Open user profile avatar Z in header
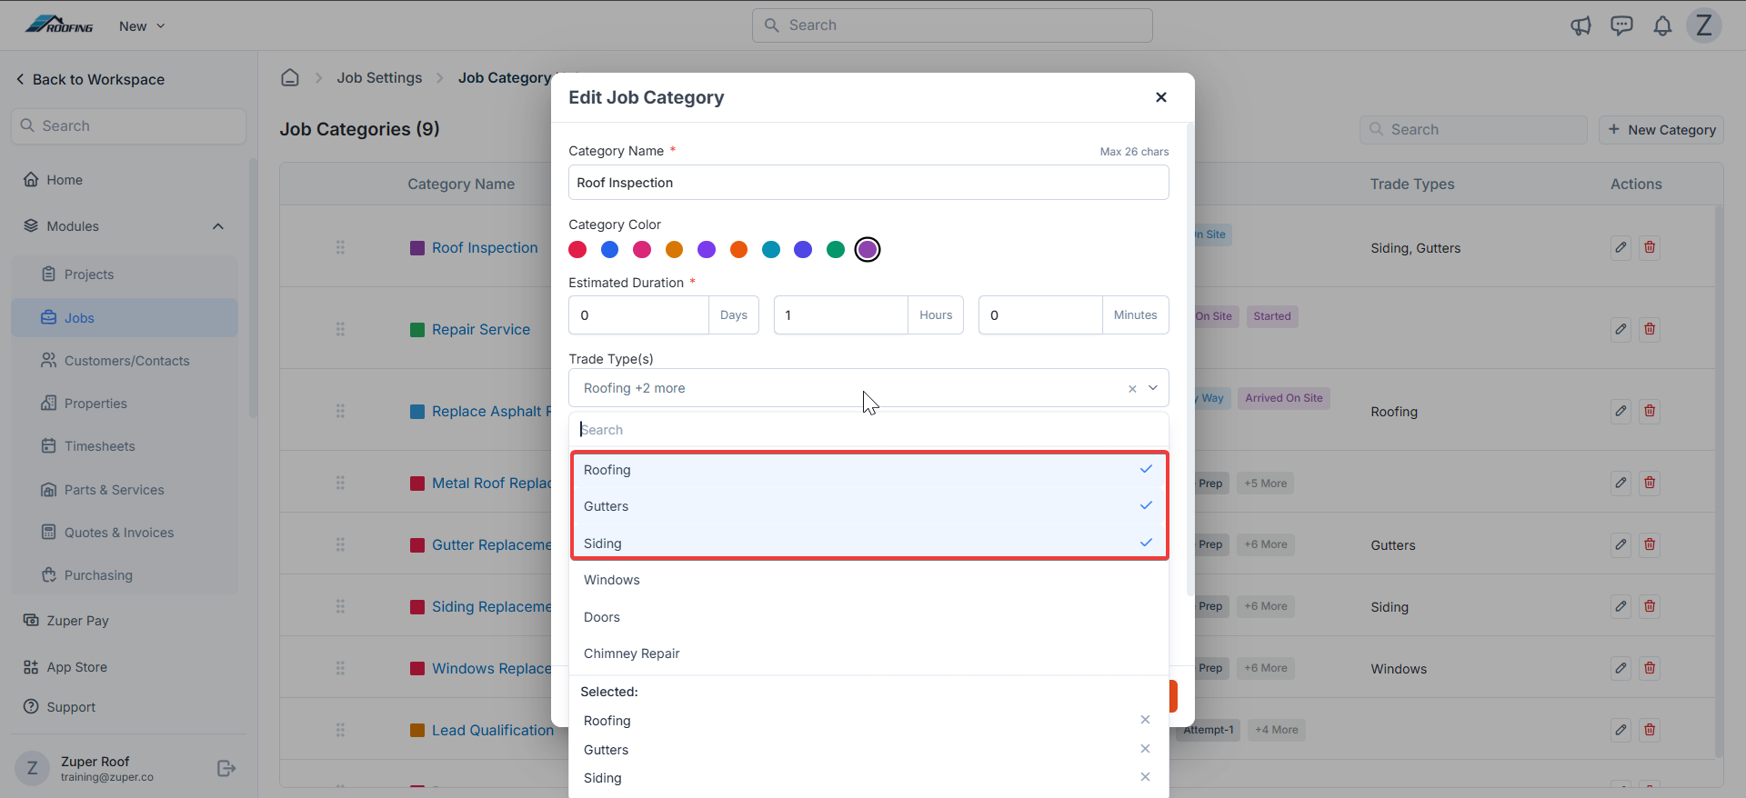 coord(1704,25)
